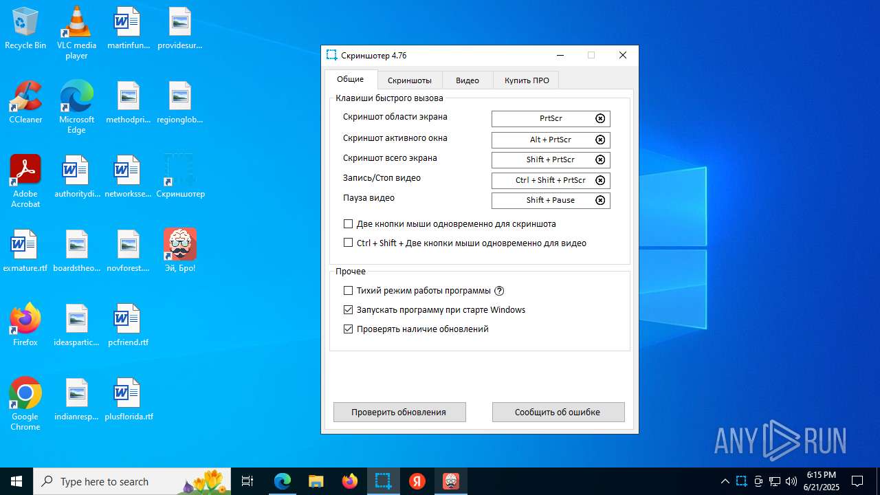Toggle Тихий режим работы программы checkbox

[x=348, y=291]
